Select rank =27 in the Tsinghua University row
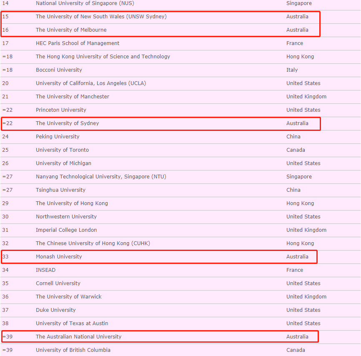Screen dimensions: 361x356 point(8,190)
